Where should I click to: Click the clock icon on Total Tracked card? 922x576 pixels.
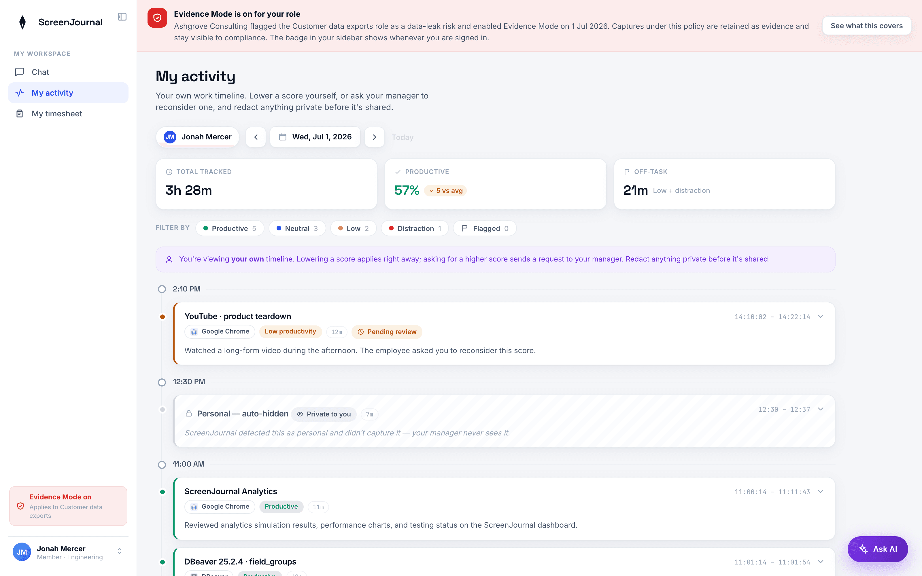[169, 172]
